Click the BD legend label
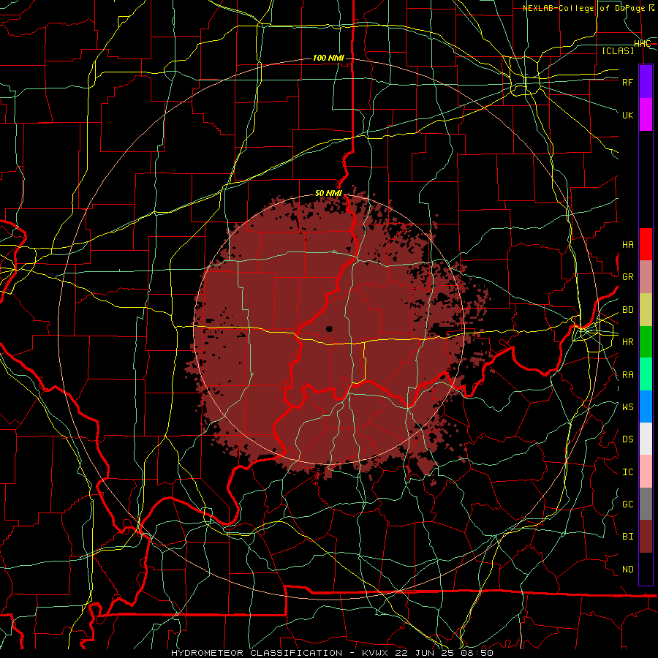The height and width of the screenshot is (658, 658). click(628, 310)
